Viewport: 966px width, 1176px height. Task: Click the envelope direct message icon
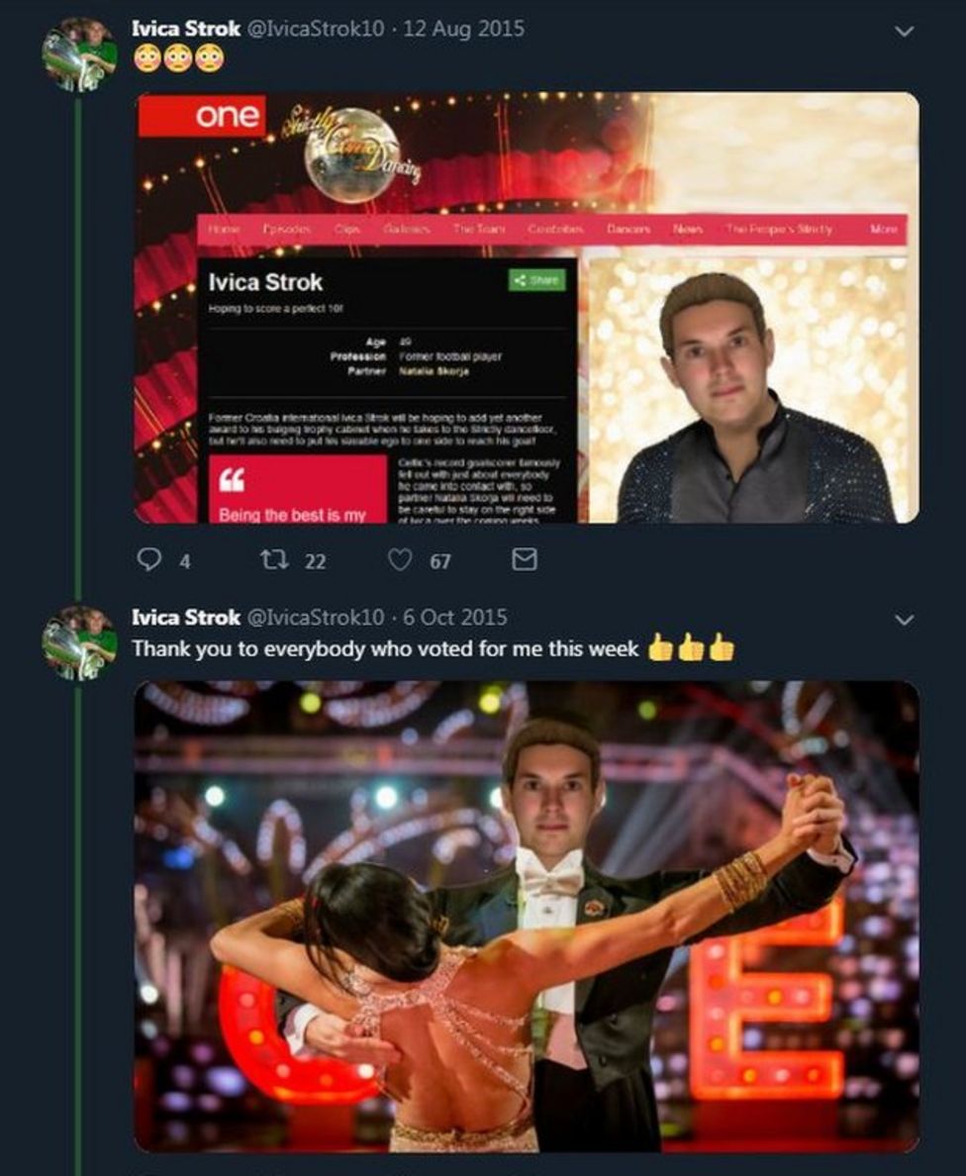(524, 560)
